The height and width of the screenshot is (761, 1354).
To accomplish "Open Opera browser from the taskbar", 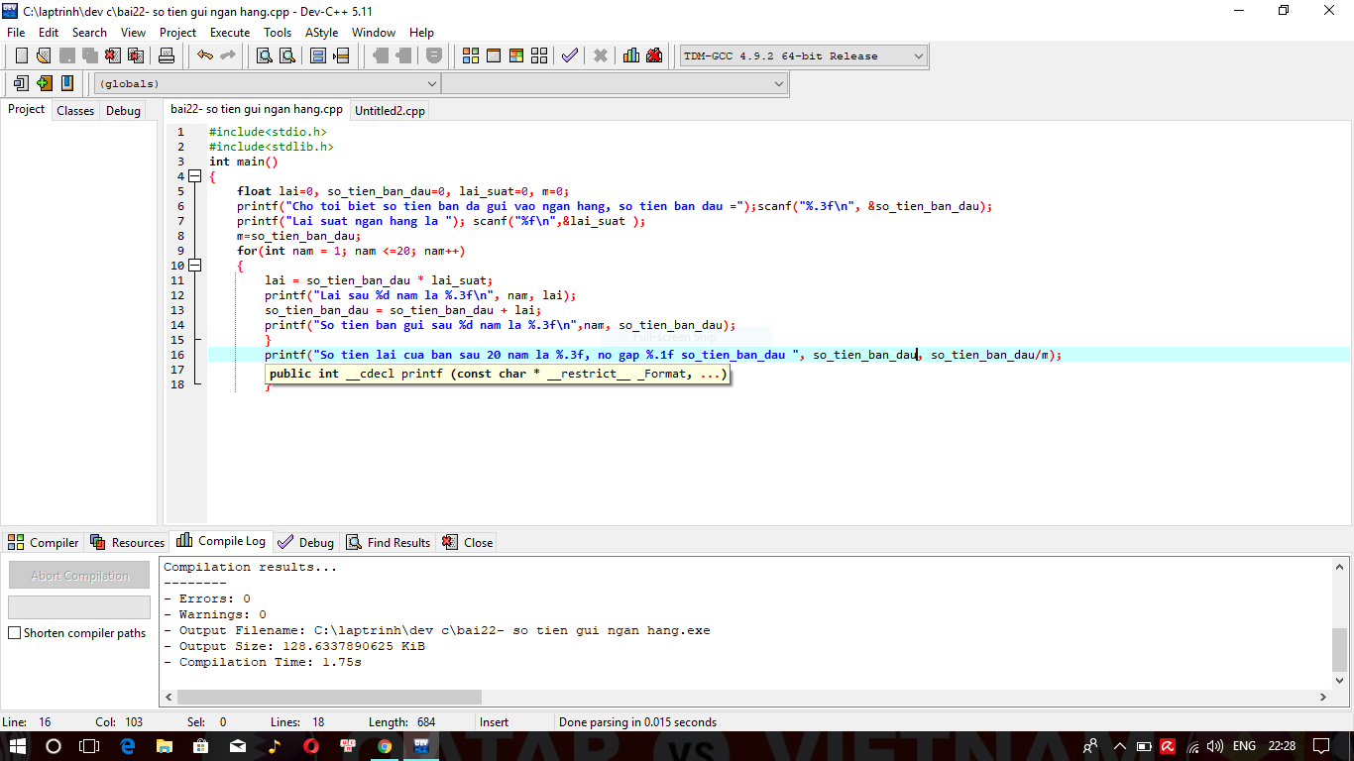I will click(310, 746).
